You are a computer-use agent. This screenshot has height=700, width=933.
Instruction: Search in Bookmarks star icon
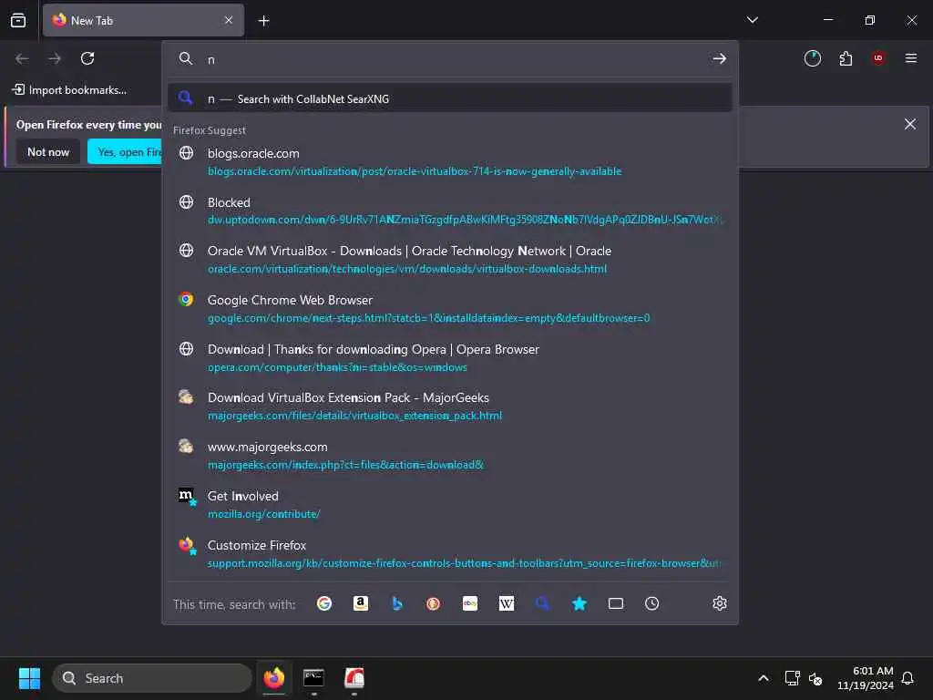579,603
